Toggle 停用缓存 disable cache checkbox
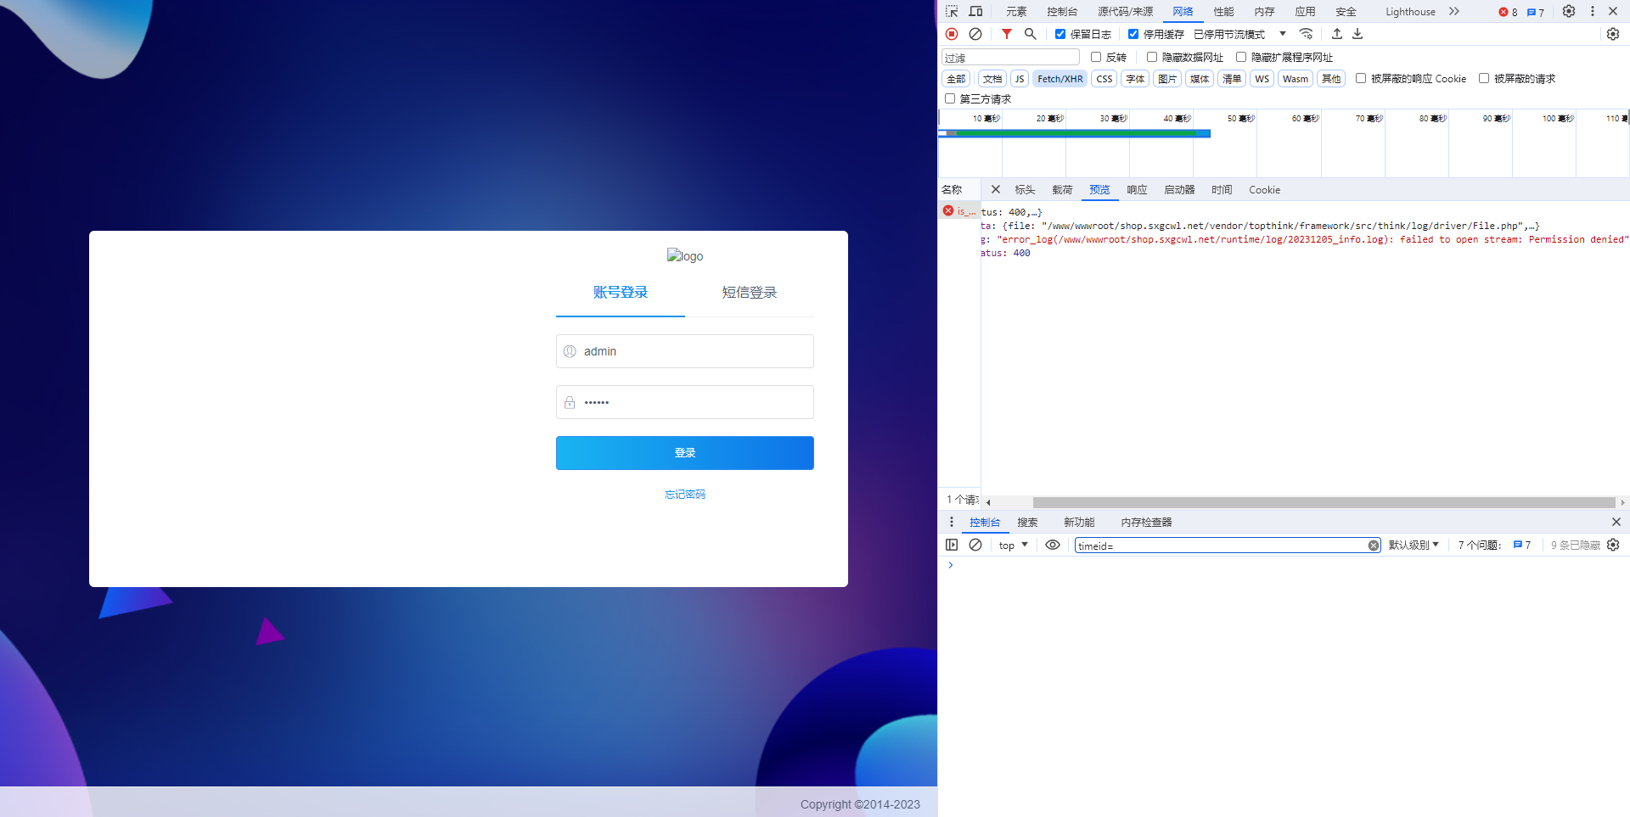Image resolution: width=1630 pixels, height=817 pixels. [x=1133, y=34]
